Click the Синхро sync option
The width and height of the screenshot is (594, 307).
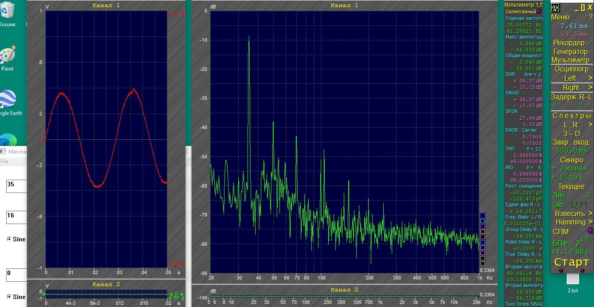[x=571, y=160]
